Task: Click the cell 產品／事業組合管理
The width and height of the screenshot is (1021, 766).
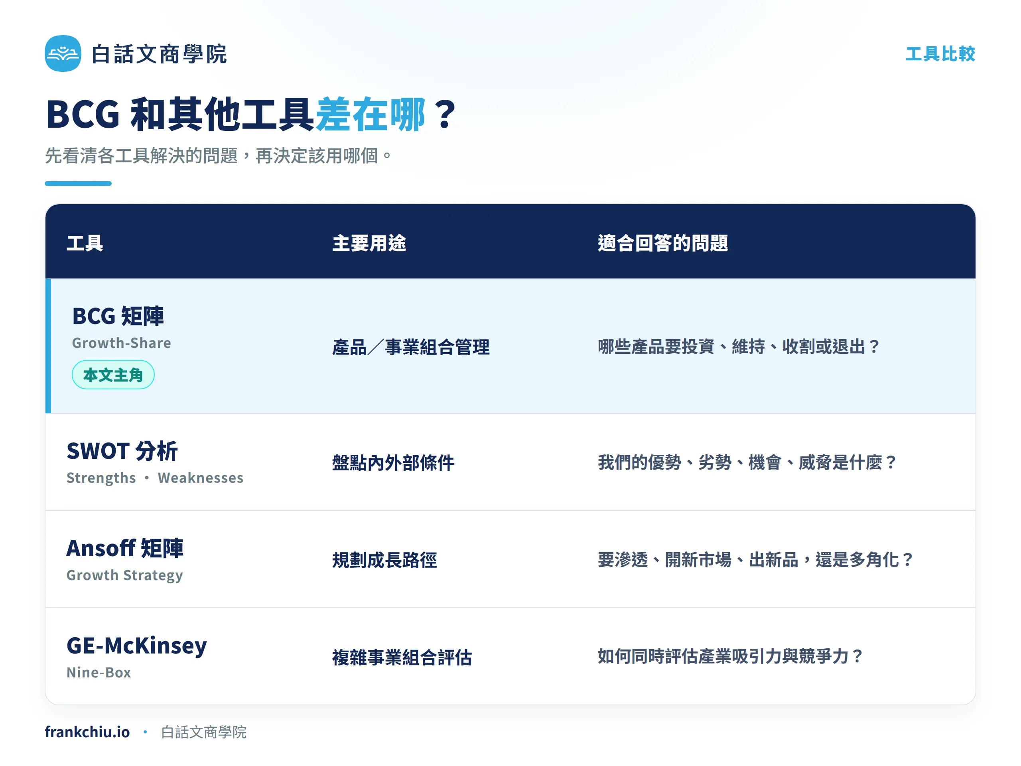Action: coord(411,347)
